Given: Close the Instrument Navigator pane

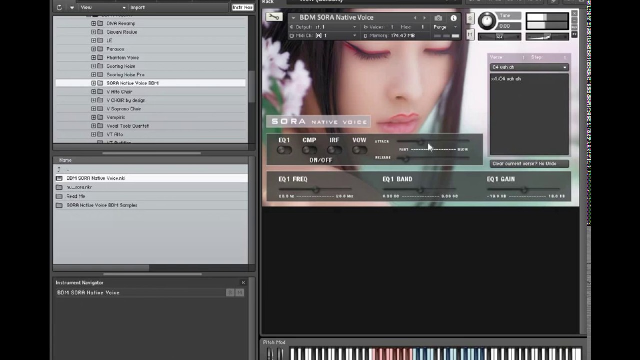Looking at the screenshot, I should point(243,282).
